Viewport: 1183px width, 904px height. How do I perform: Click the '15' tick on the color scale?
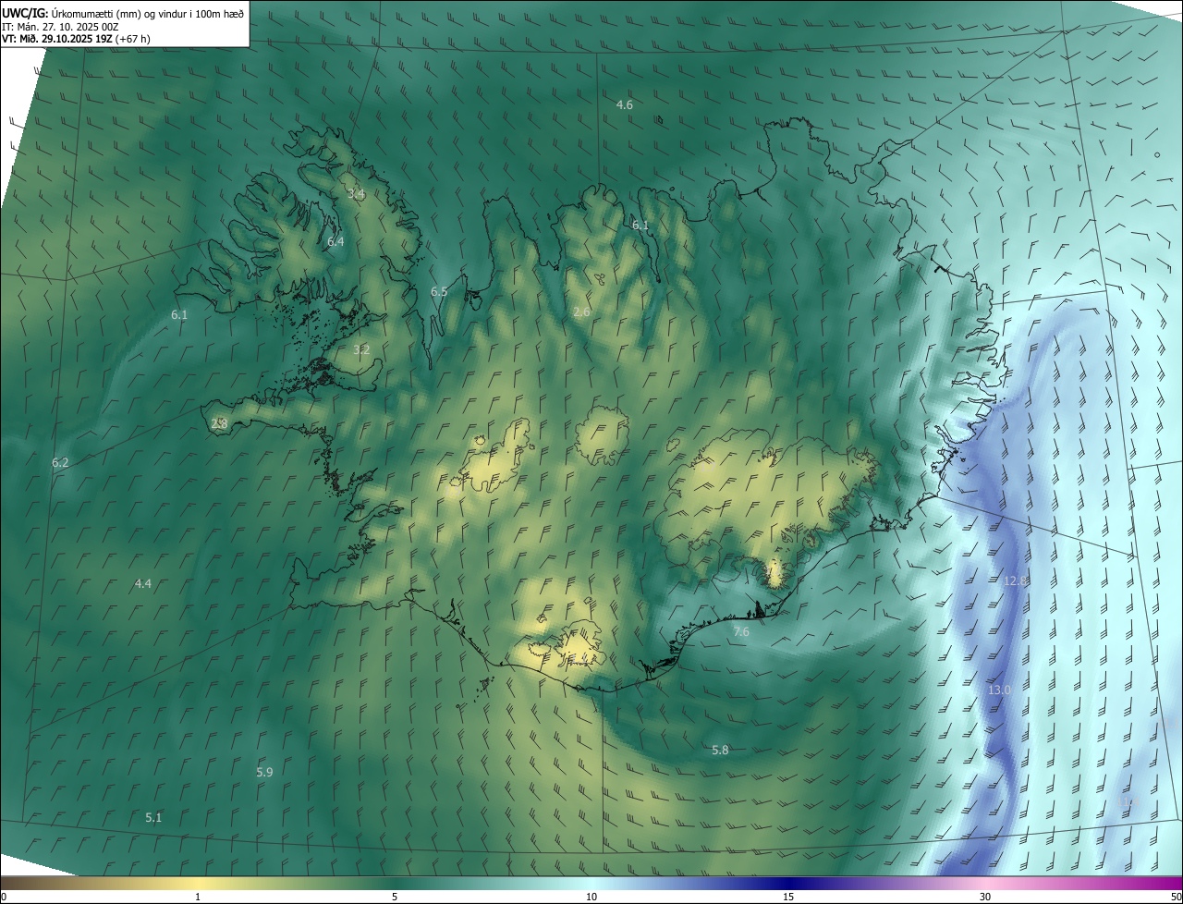(788, 898)
